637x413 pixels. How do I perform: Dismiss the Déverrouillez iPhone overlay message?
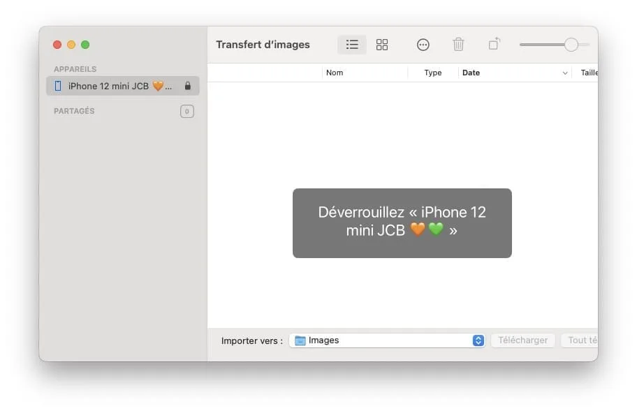(x=402, y=222)
